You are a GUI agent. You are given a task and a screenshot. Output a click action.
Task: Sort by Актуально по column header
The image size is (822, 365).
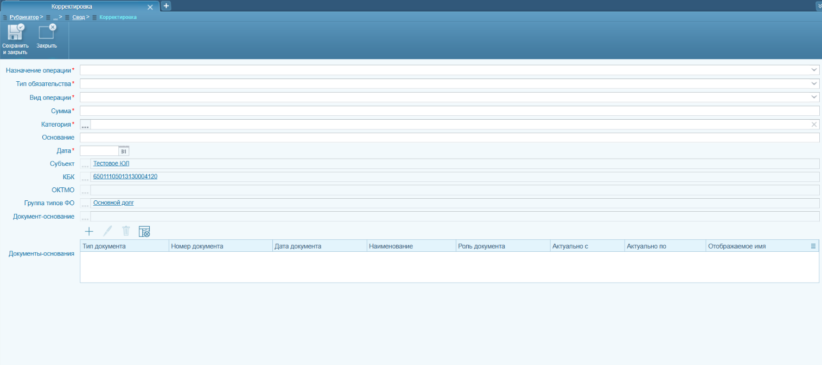point(665,246)
